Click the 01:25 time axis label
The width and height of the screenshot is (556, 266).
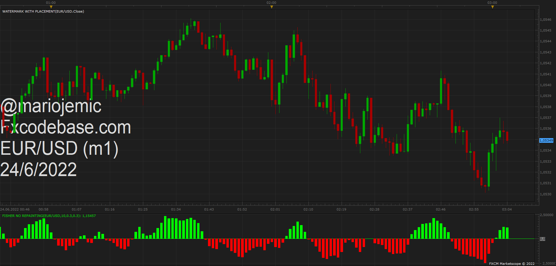point(143,209)
